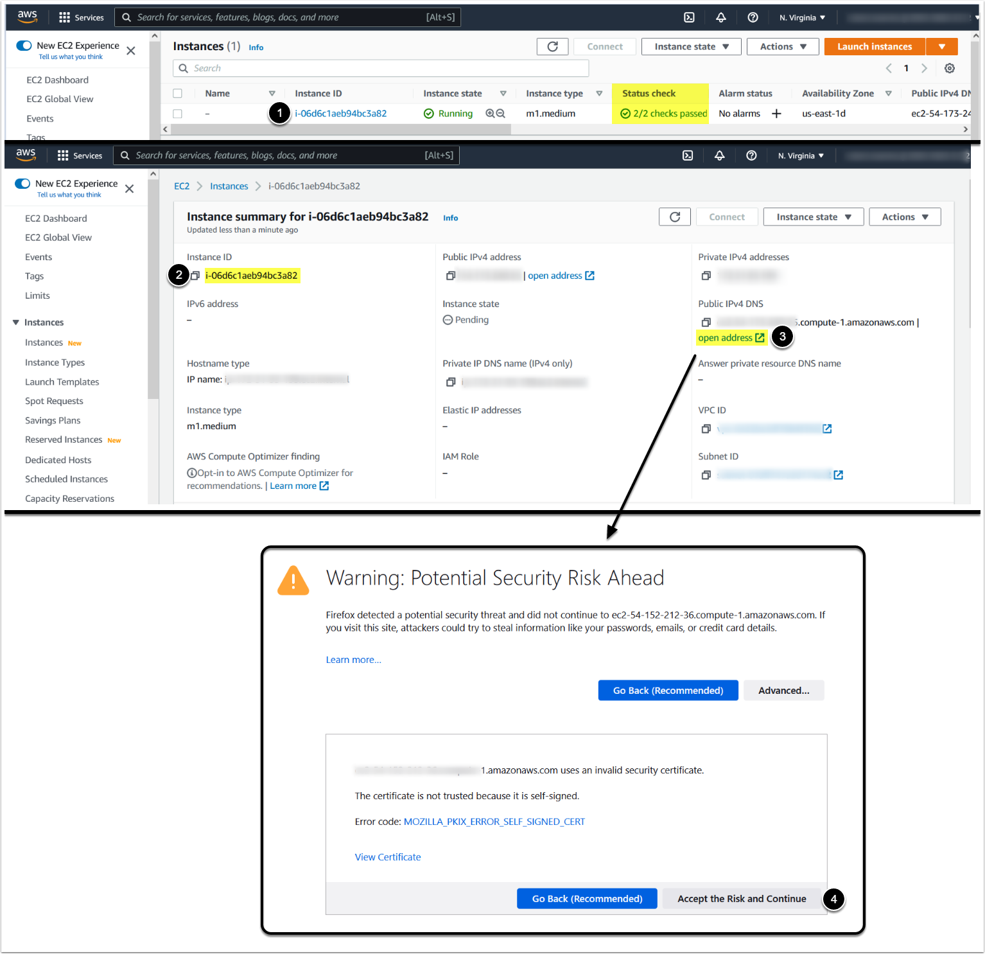Open notifications bell in top console header
This screenshot has width=985, height=954.
coord(721,17)
